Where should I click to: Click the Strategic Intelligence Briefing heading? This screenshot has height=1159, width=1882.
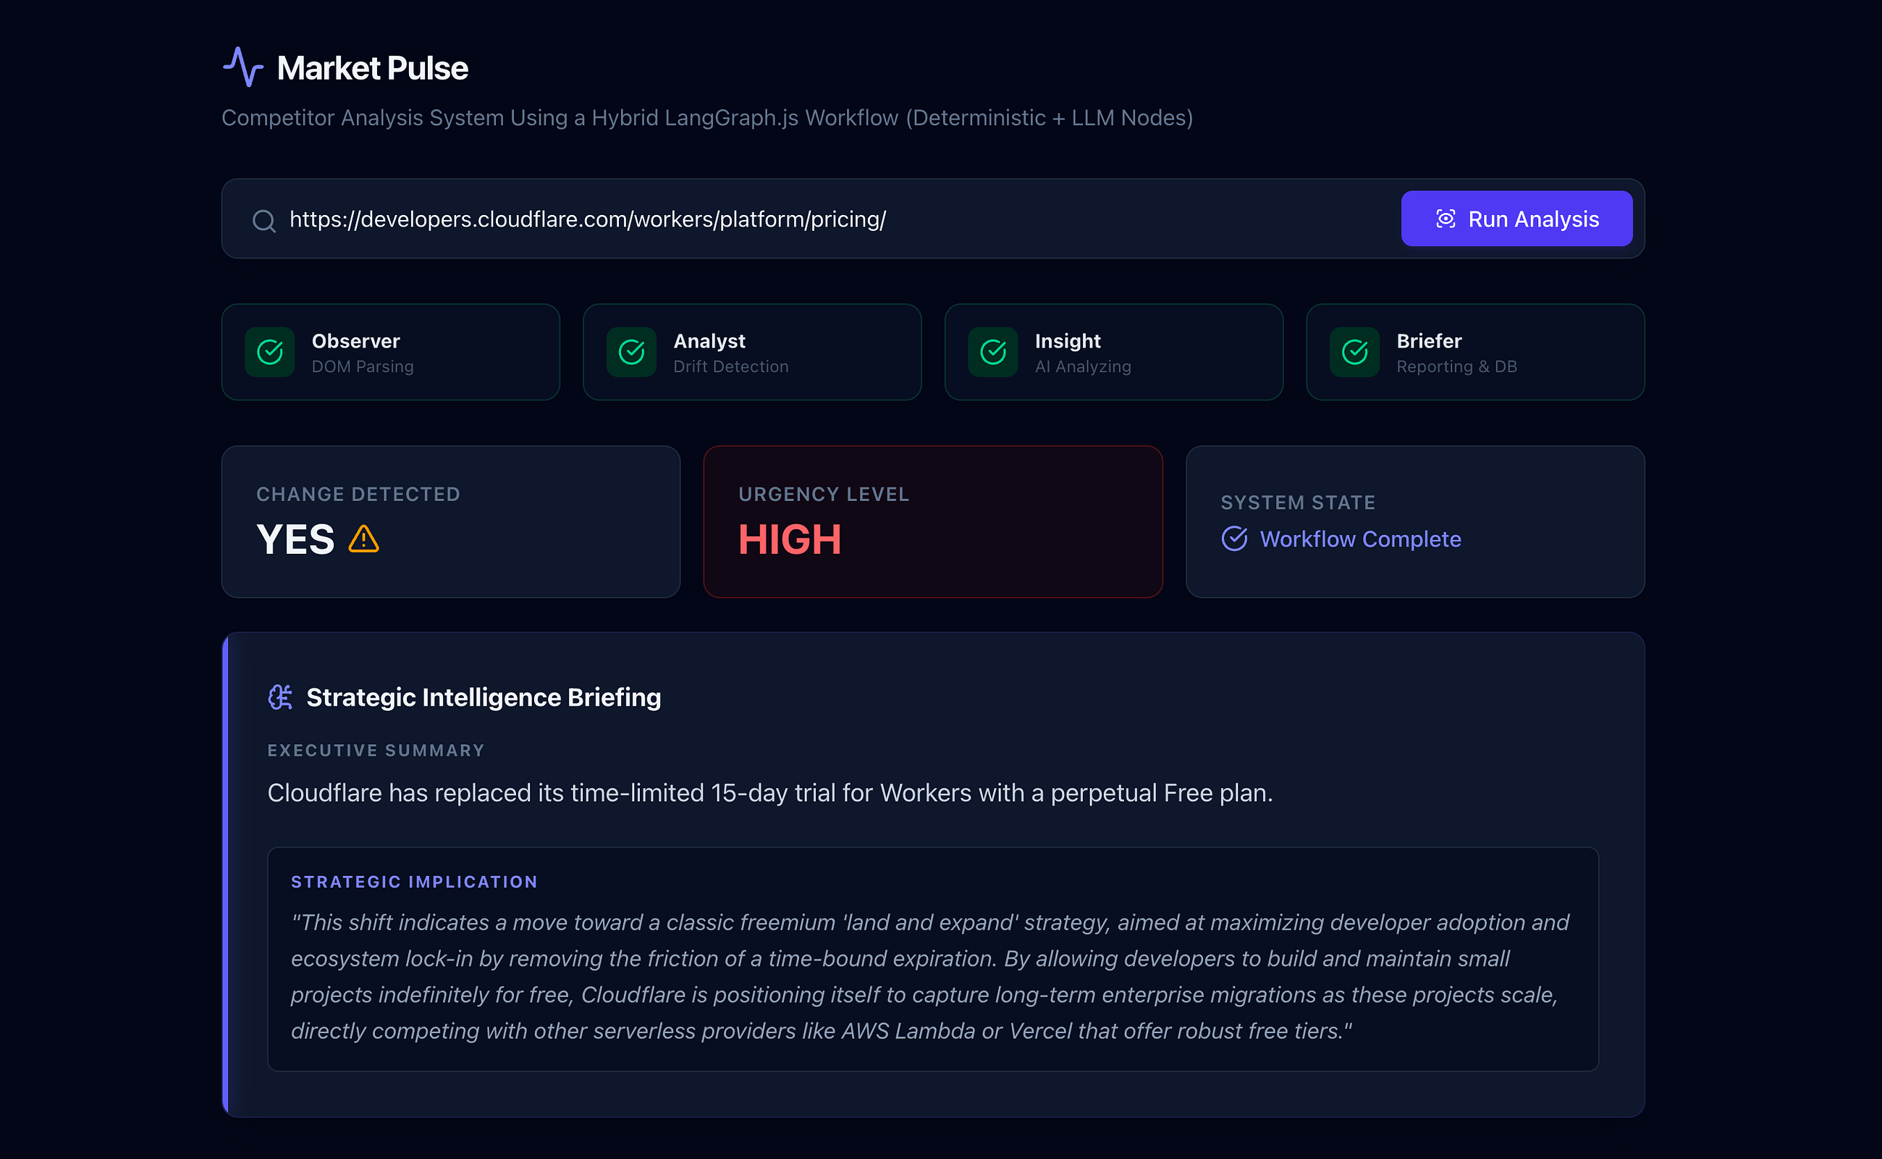point(484,698)
